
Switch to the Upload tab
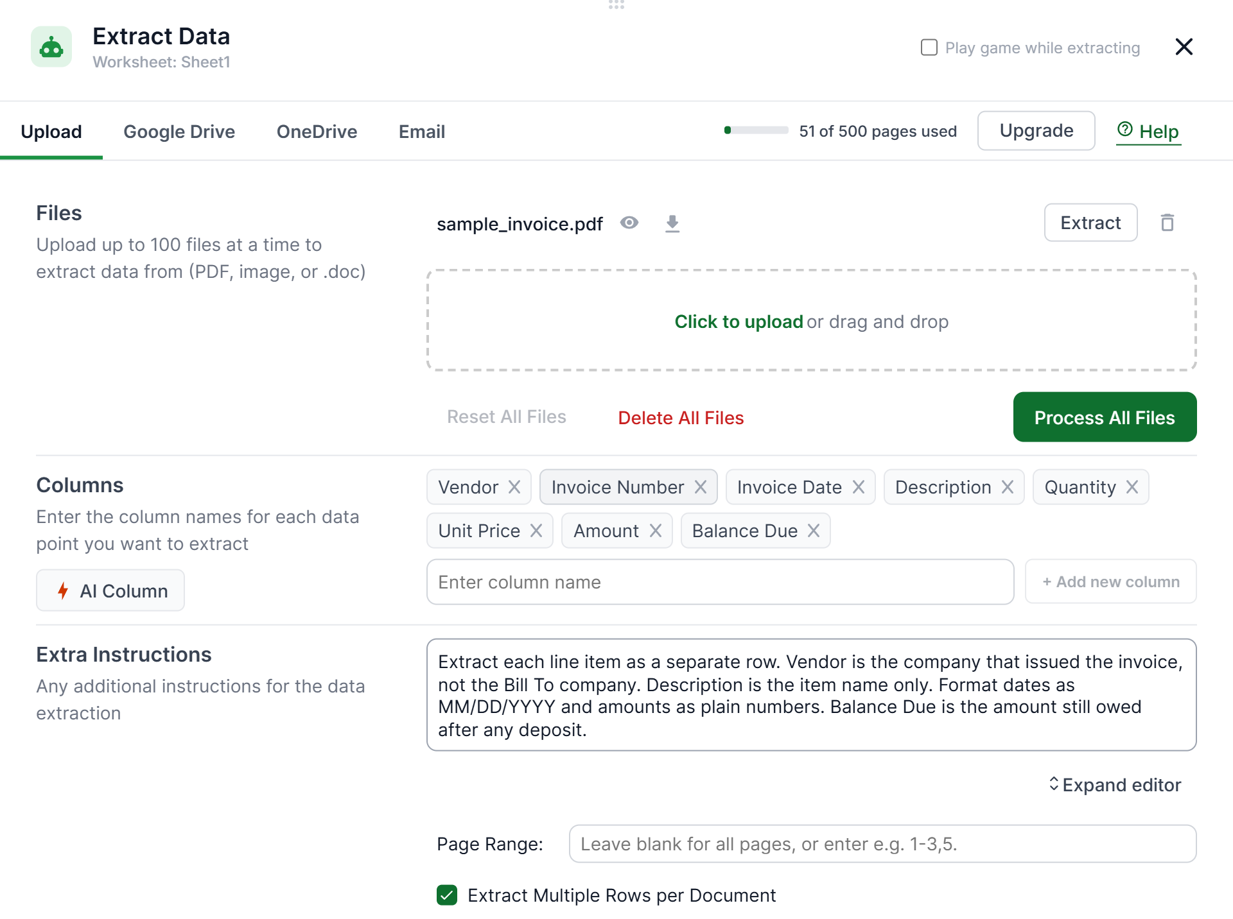point(51,132)
